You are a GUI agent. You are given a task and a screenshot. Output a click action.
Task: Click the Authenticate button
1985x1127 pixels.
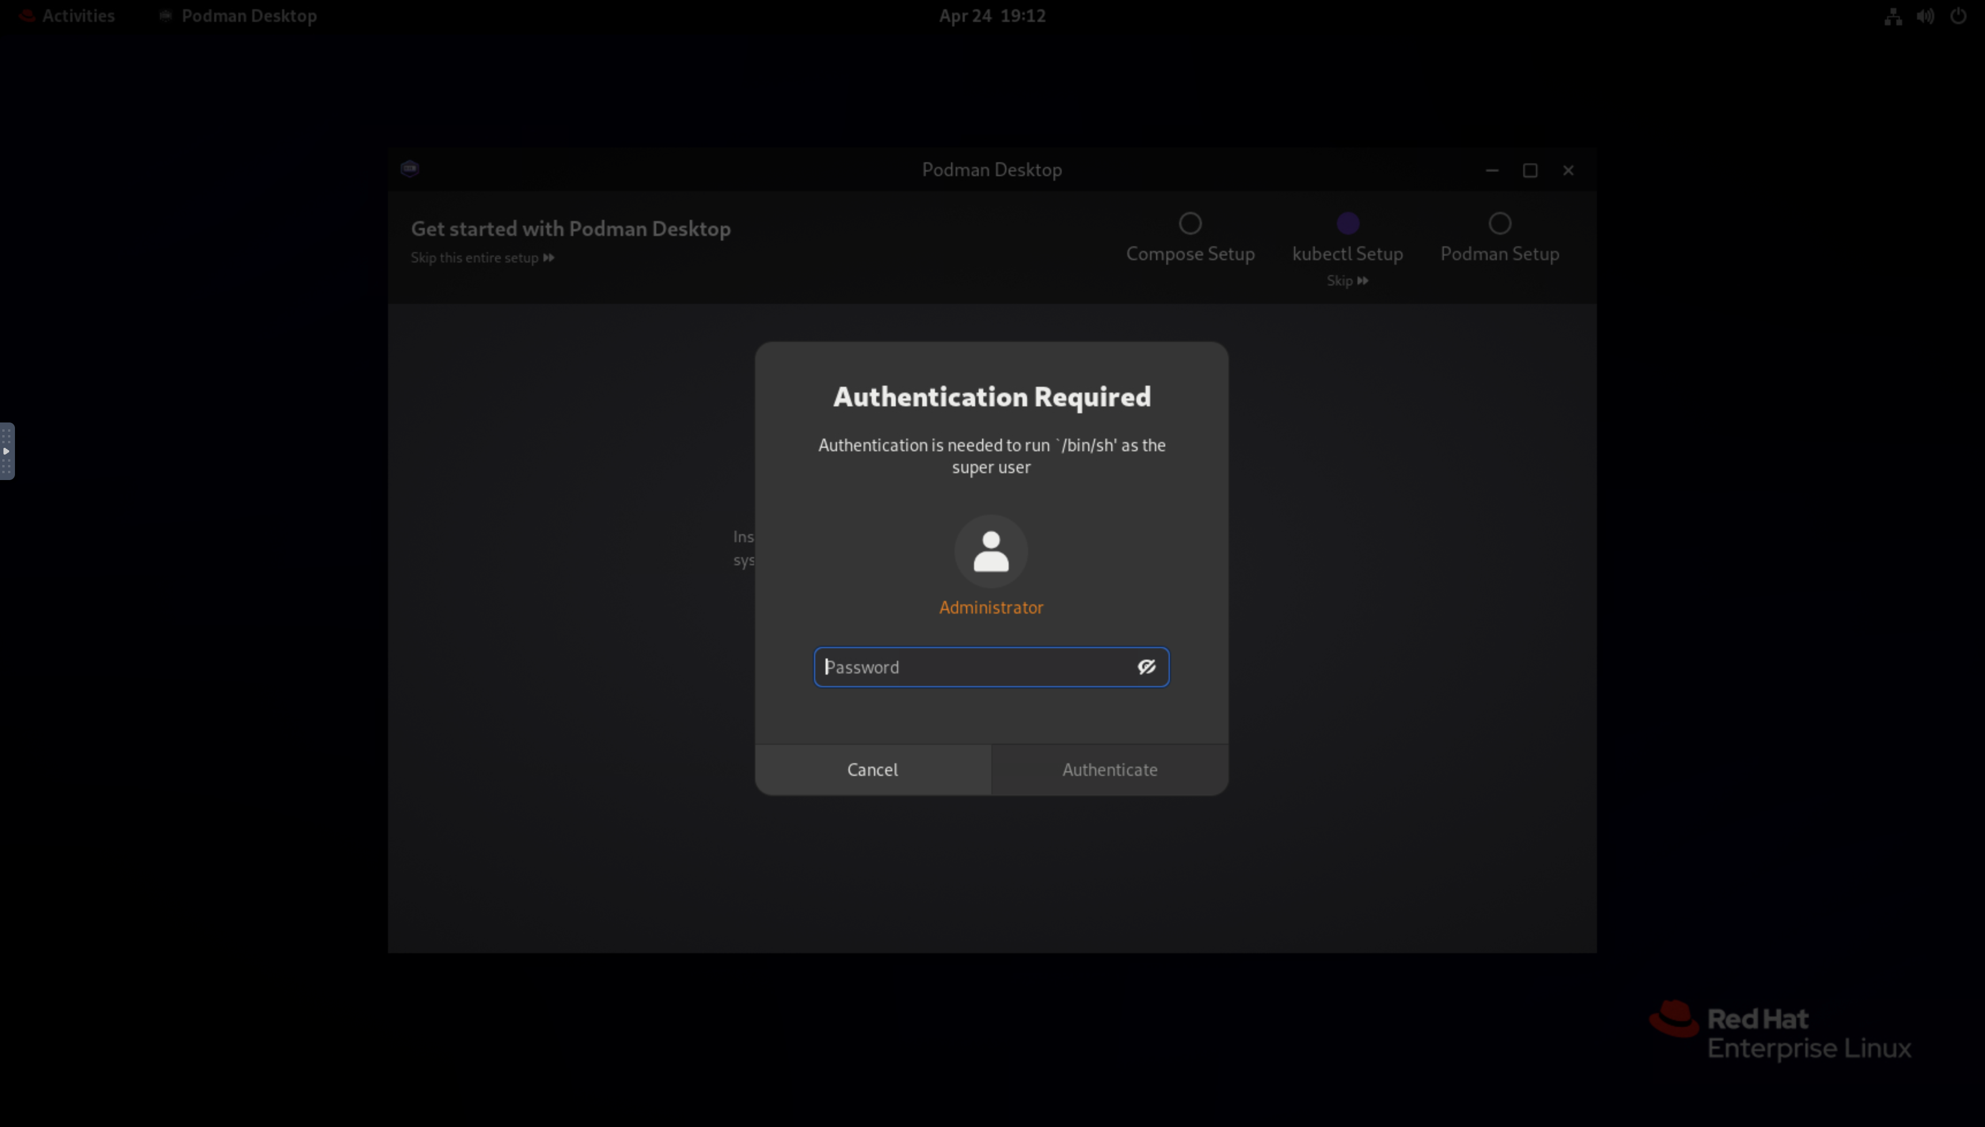pos(1110,770)
